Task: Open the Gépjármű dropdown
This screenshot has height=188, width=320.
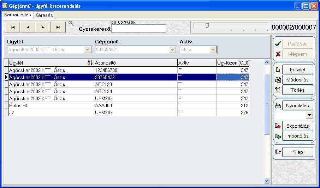Action: (172, 49)
